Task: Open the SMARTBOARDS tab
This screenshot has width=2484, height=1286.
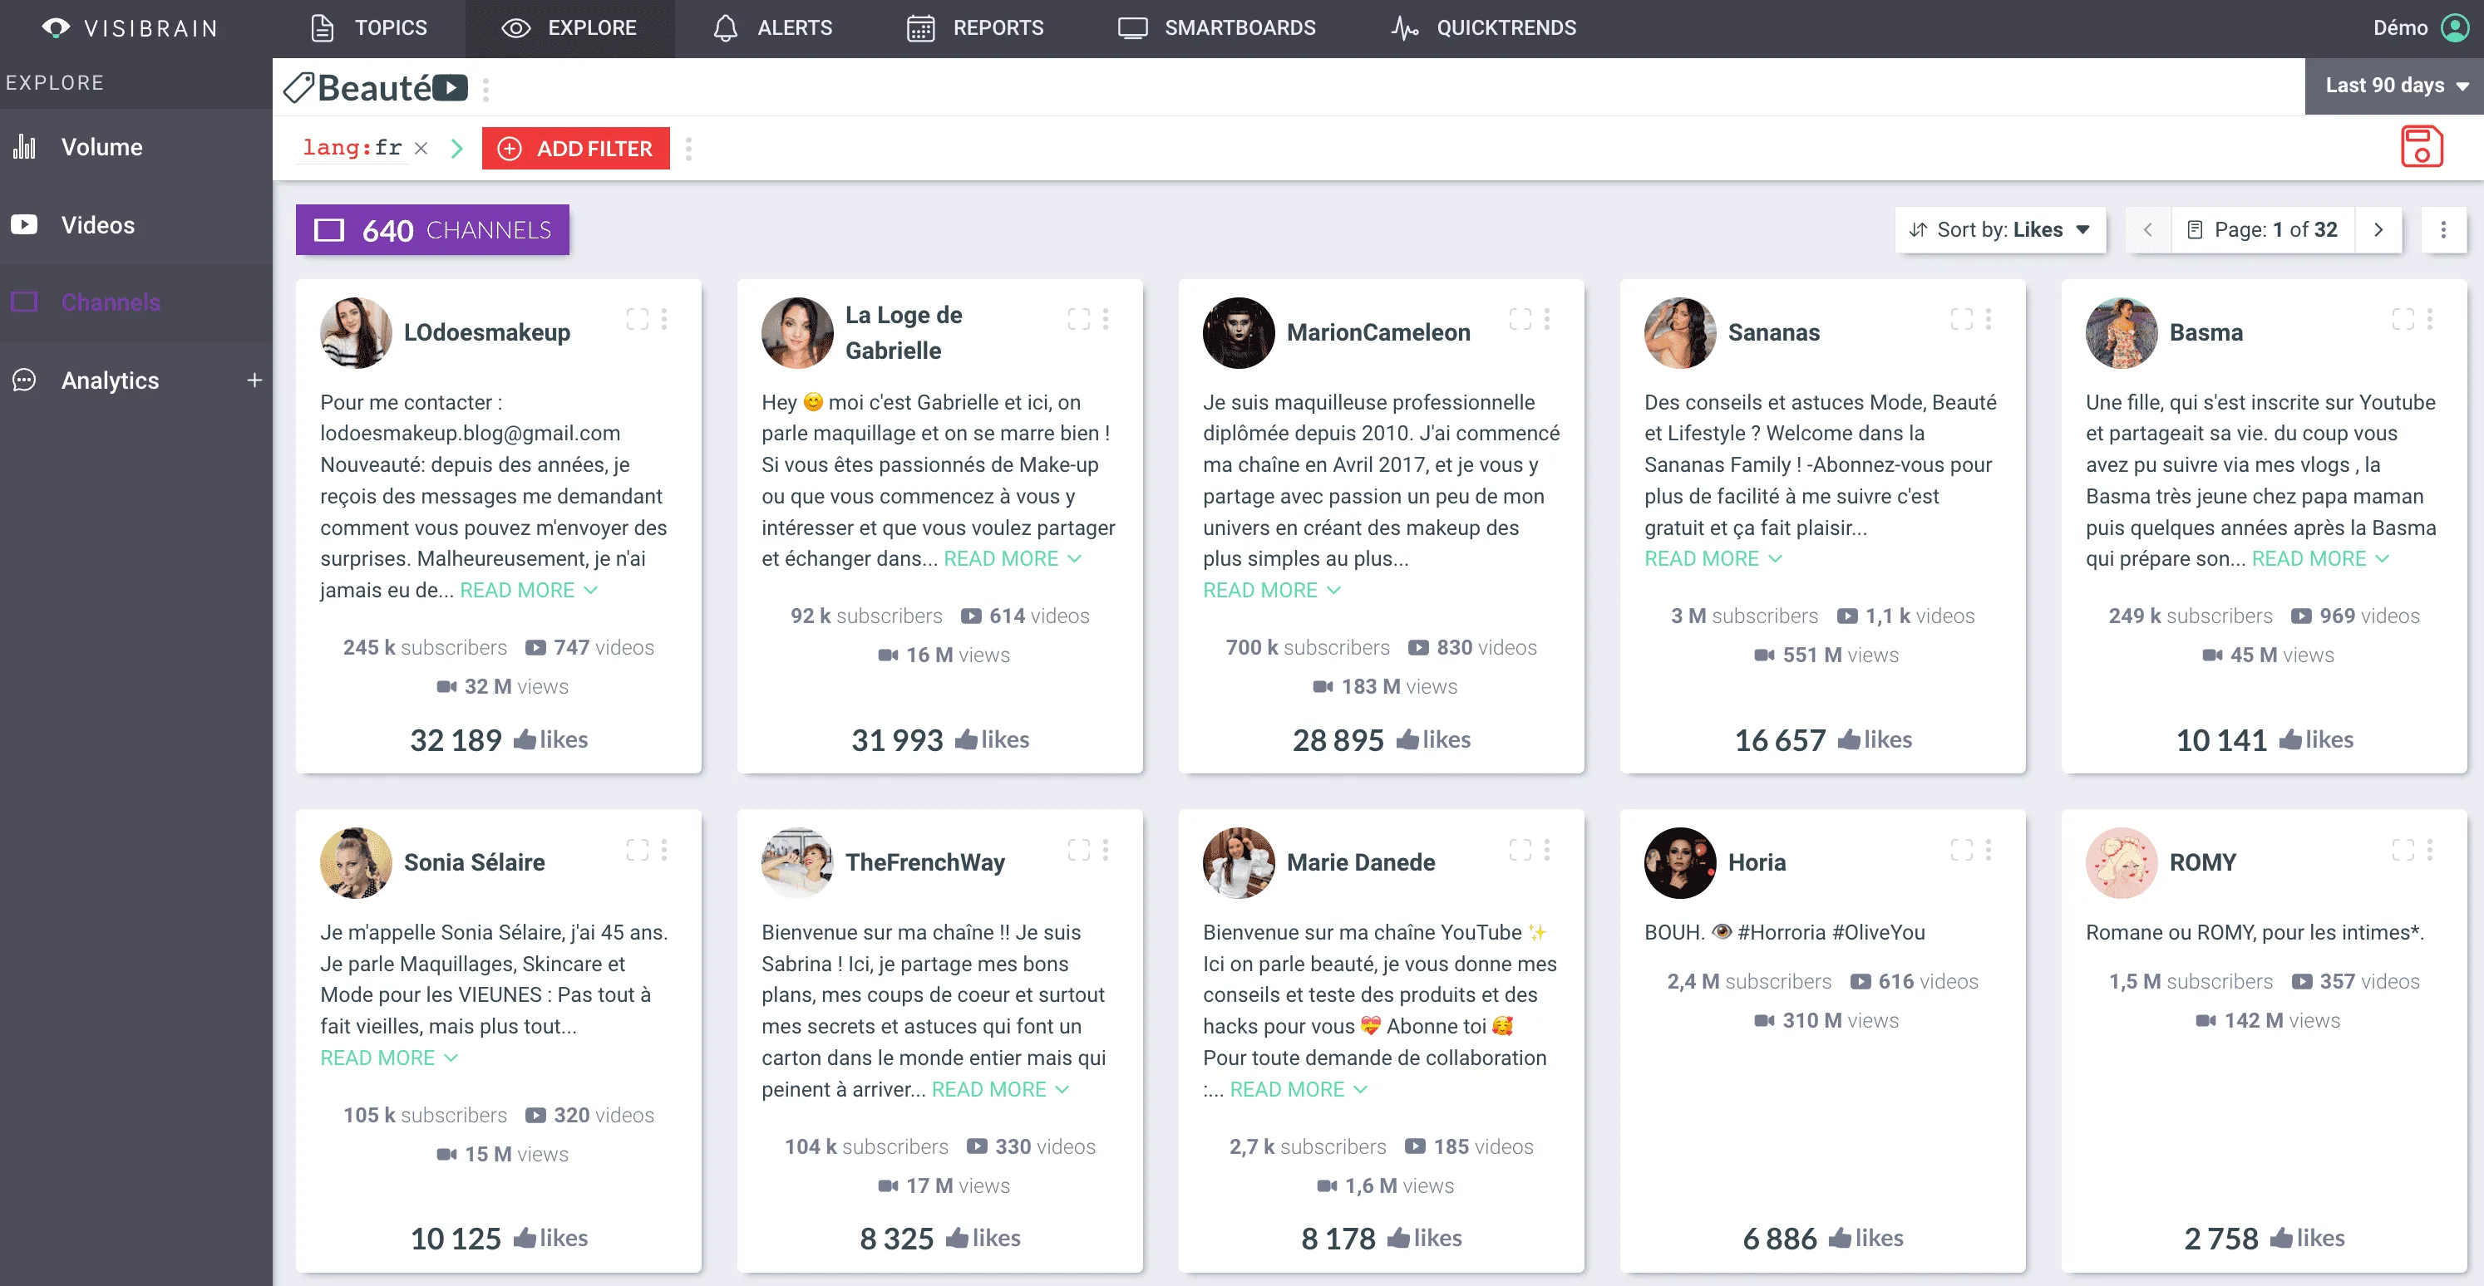Action: tap(1216, 28)
